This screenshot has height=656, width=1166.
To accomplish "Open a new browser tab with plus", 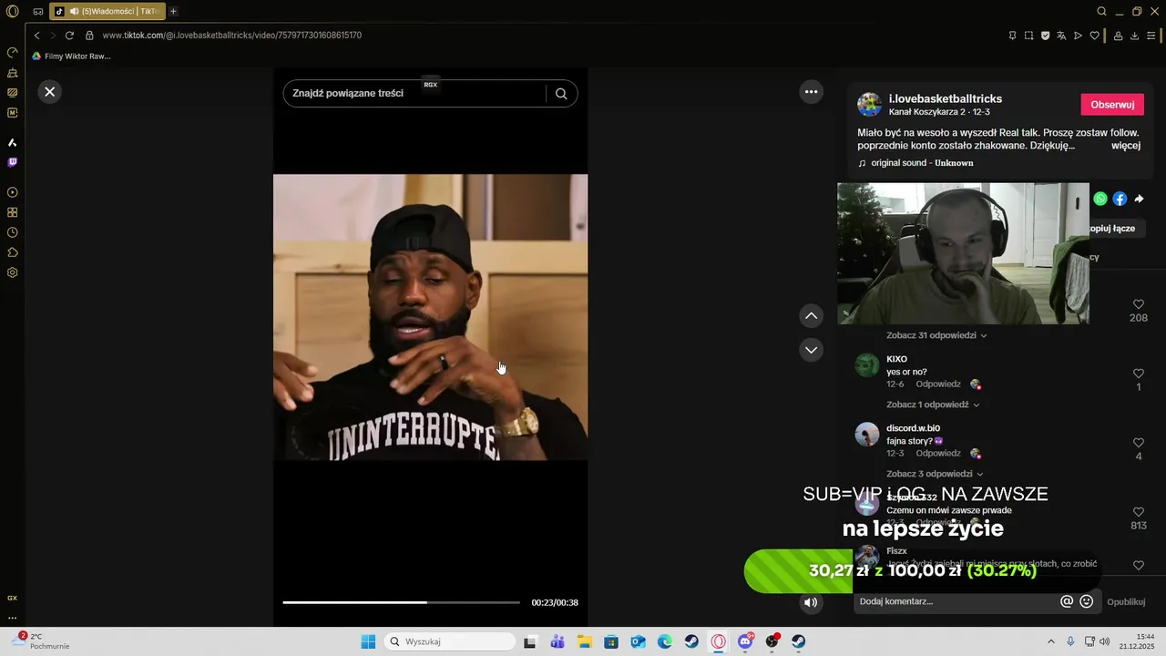I will (173, 11).
